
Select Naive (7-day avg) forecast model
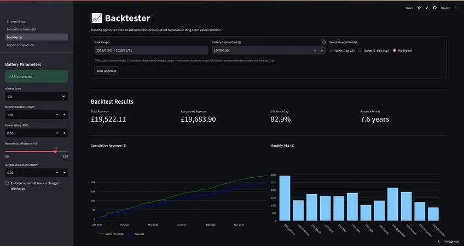(374, 50)
